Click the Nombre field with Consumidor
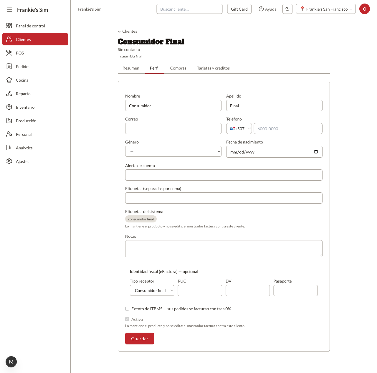This screenshot has height=373, width=377. [173, 105]
